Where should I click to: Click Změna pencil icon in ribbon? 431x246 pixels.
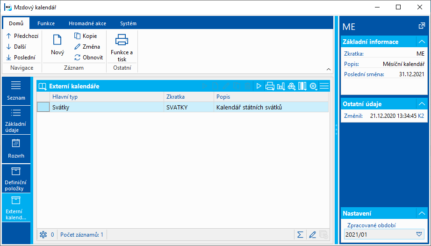78,47
